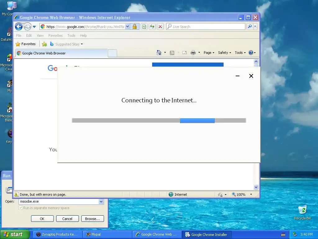The width and height of the screenshot is (318, 239).
Task: Click the msoobe.exe Open field
Action: click(x=59, y=201)
